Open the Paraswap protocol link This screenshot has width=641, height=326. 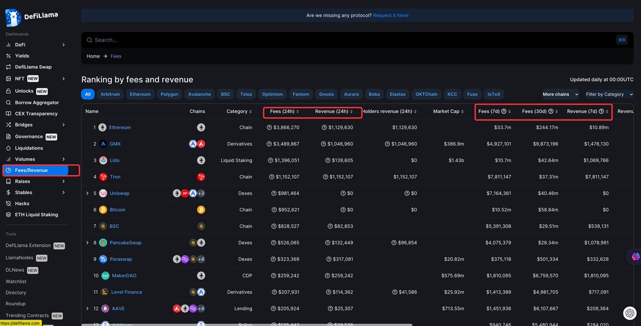click(x=121, y=259)
